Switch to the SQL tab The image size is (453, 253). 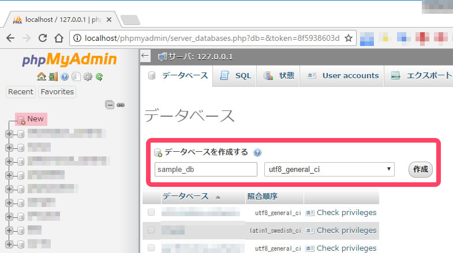pos(235,76)
